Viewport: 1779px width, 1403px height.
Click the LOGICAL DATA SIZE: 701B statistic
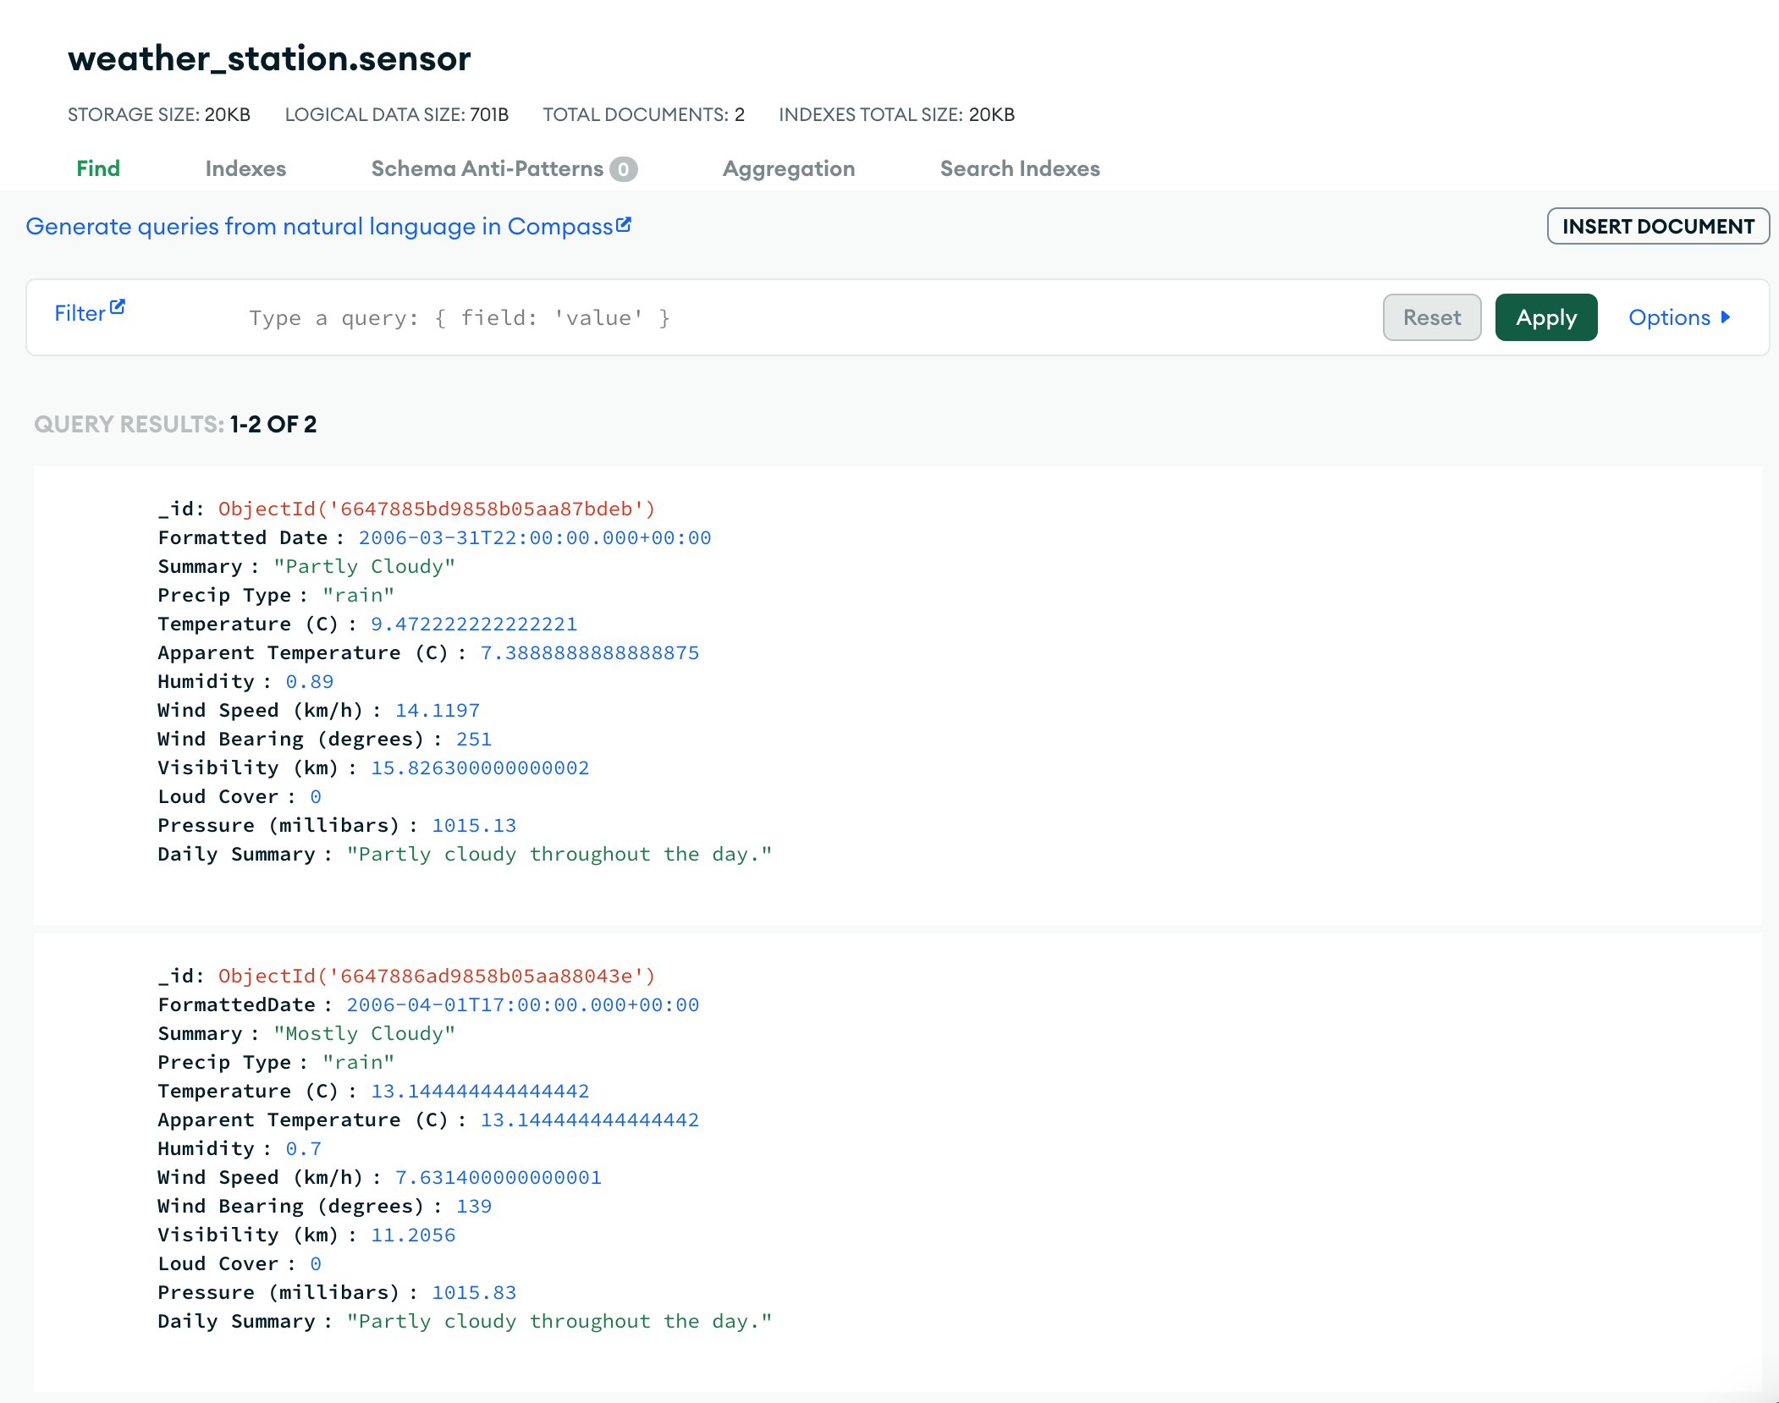(x=397, y=114)
